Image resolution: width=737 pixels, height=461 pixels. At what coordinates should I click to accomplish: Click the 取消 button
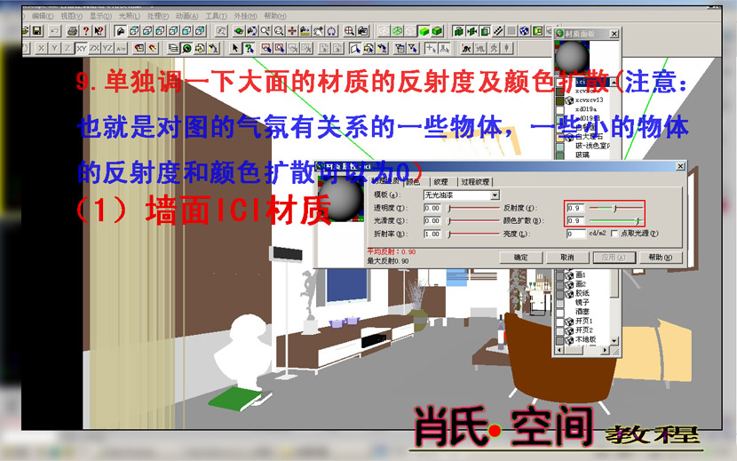[567, 258]
